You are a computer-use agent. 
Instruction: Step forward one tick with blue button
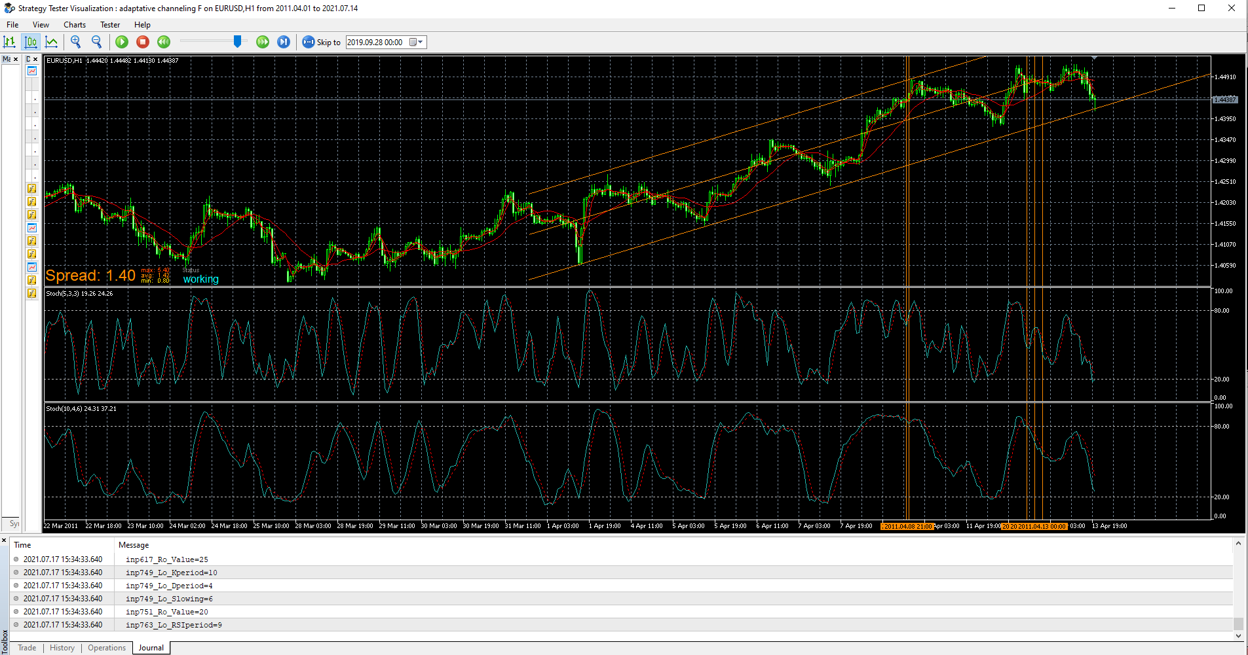284,42
